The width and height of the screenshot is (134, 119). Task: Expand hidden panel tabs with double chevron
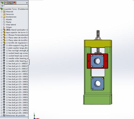[x=27, y=3]
